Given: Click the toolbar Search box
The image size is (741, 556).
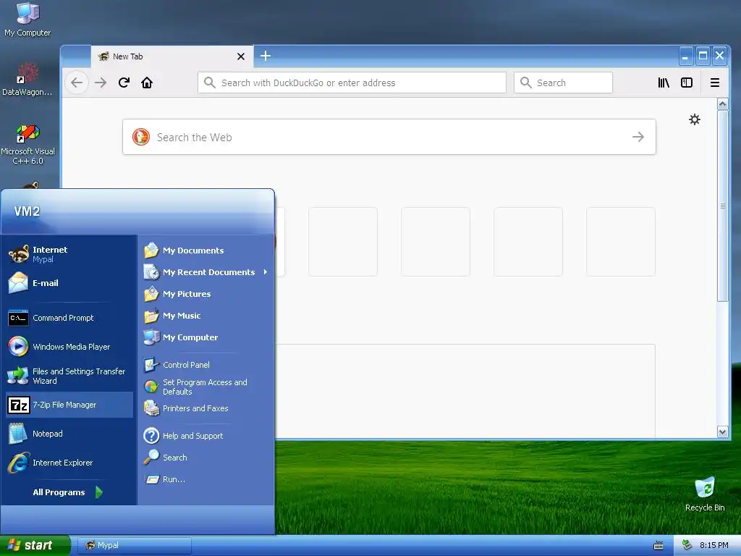Looking at the screenshot, I should (563, 83).
